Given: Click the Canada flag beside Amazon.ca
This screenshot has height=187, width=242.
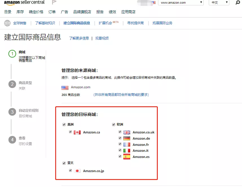Looking at the screenshot, I should coord(77,132).
